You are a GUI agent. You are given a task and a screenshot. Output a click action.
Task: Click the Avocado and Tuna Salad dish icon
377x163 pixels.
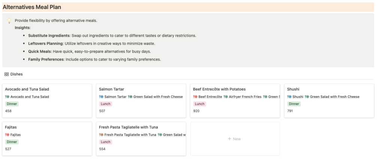(7, 97)
